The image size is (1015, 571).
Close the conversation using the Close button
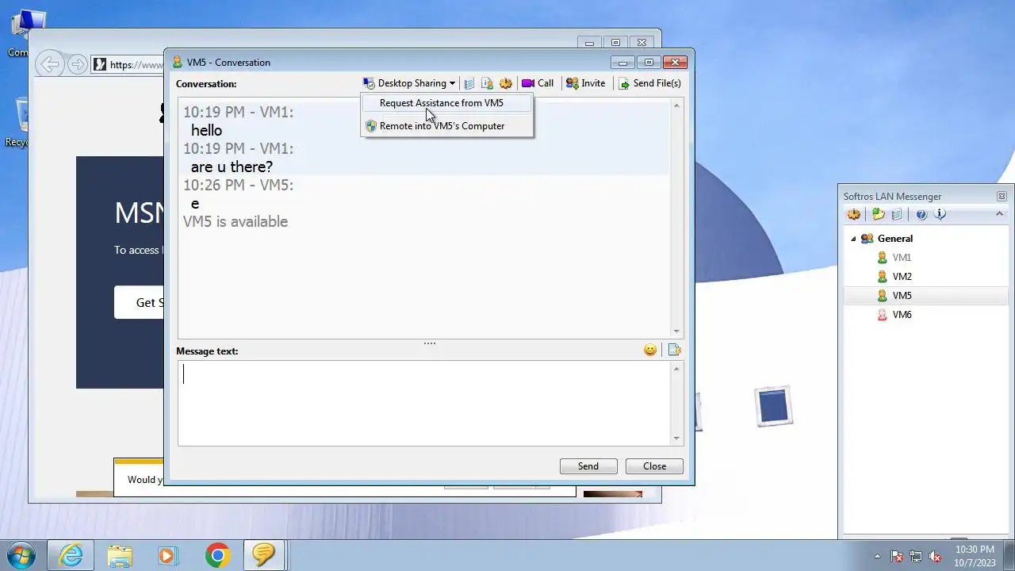point(654,466)
